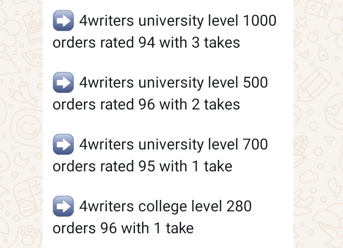
Task: Select the text '4writers university level 700'
Action: (173, 145)
